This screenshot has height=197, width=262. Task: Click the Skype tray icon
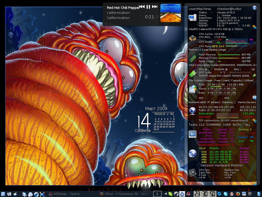[x=226, y=194]
